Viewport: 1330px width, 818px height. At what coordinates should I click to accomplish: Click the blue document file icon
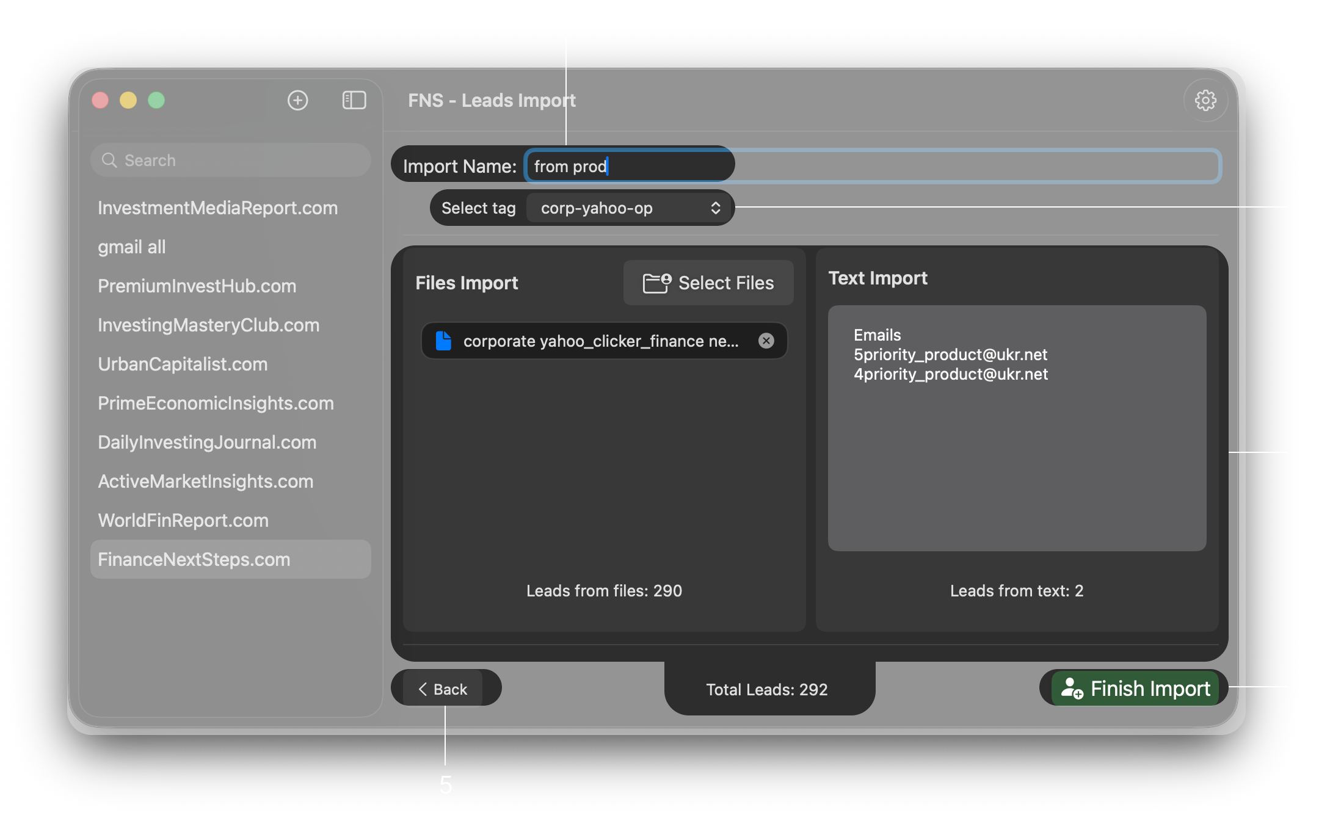(443, 341)
